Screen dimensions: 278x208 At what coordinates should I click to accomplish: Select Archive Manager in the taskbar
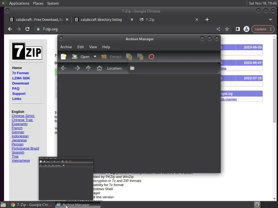[77, 205]
